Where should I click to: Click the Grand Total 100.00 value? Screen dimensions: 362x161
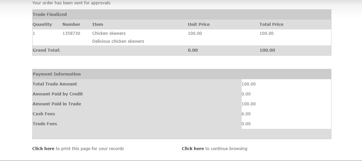(267, 50)
